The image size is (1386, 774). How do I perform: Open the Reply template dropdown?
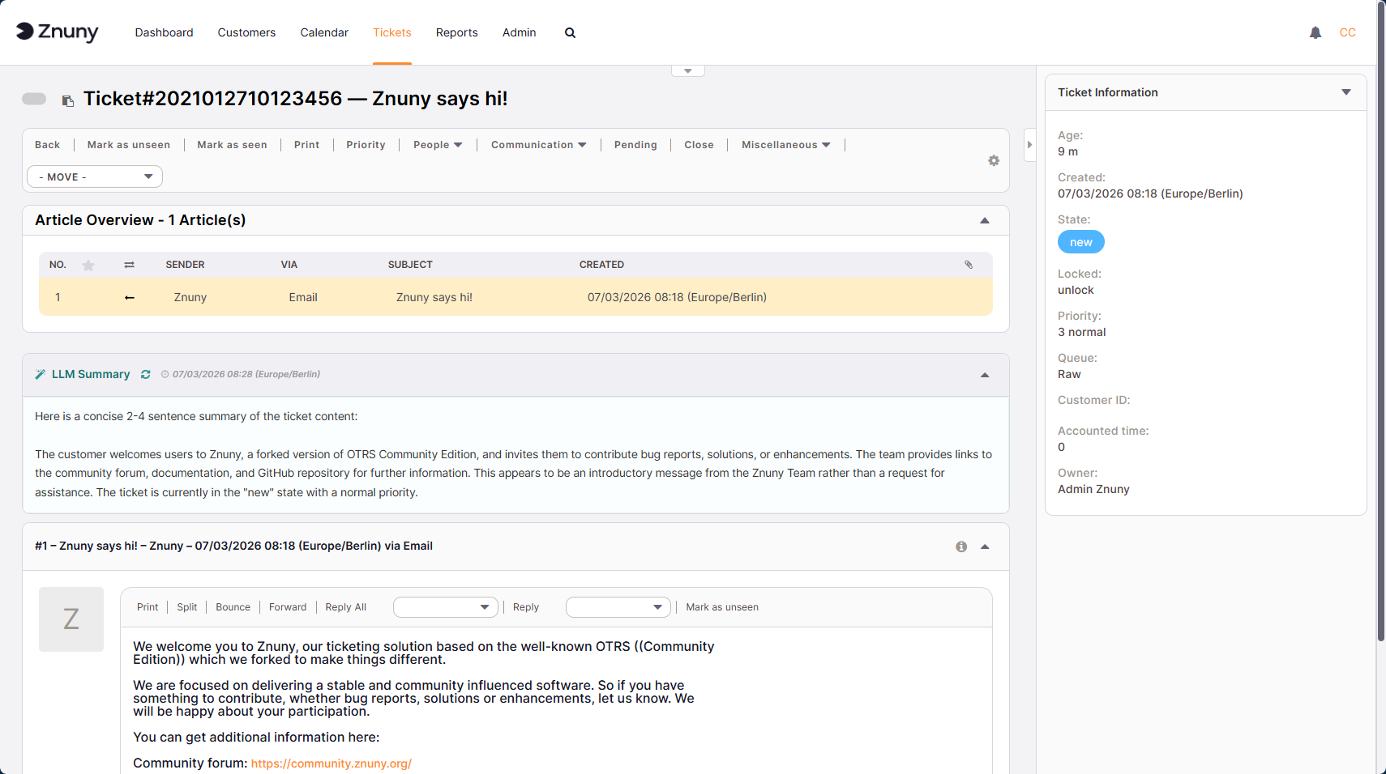tap(618, 607)
